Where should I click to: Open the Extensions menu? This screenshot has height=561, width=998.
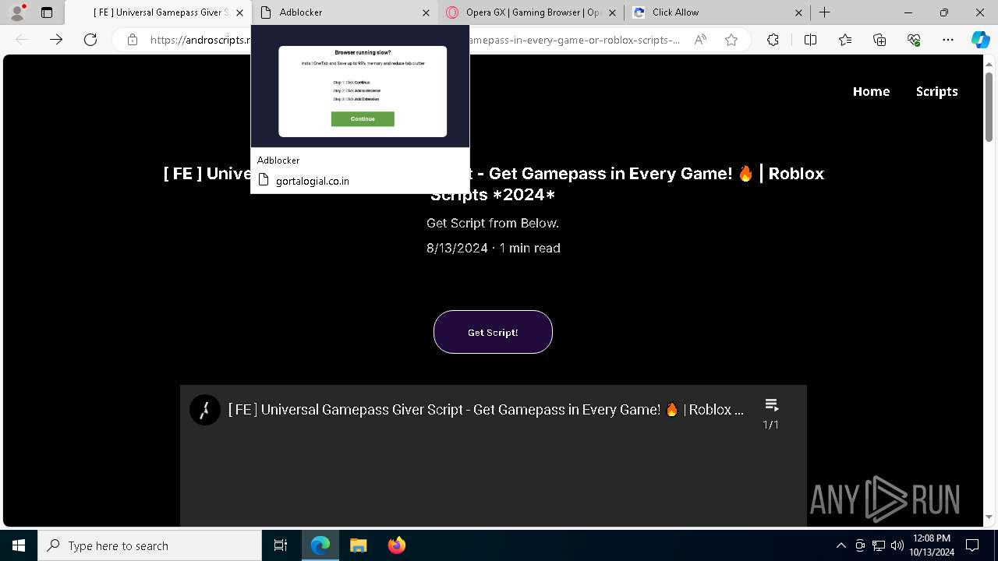pyautogui.click(x=773, y=40)
